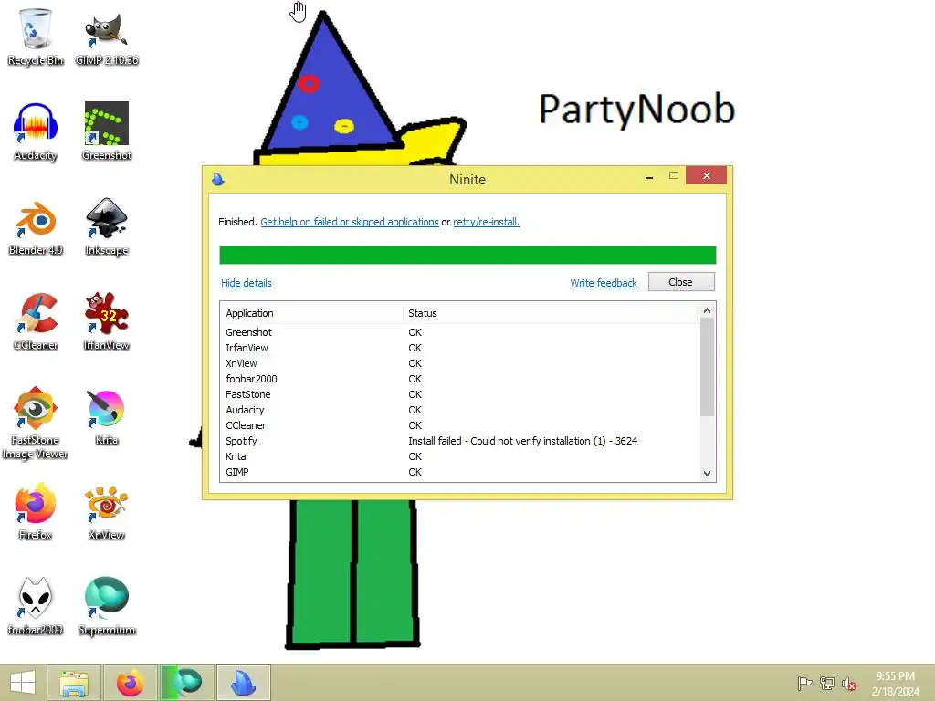The image size is (935, 701).
Task: Click the scrollbar thumb in the application list
Action: (708, 367)
